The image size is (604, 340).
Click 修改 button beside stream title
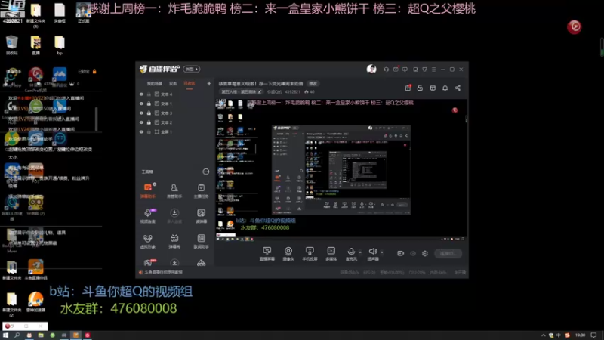tap(313, 84)
